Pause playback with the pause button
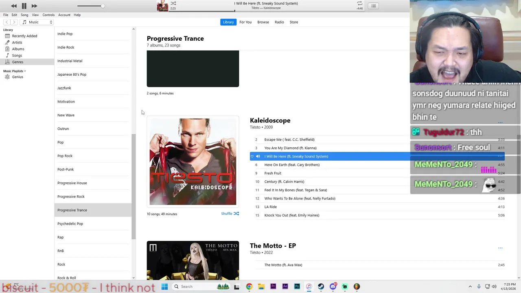The width and height of the screenshot is (521, 293). 24,6
